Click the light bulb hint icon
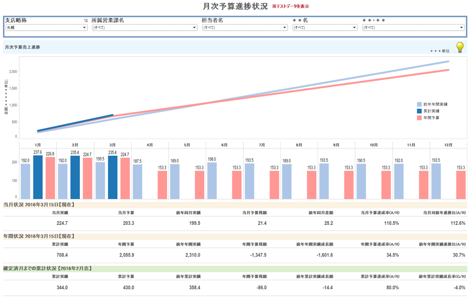This screenshot has width=470, height=298. pyautogui.click(x=460, y=48)
